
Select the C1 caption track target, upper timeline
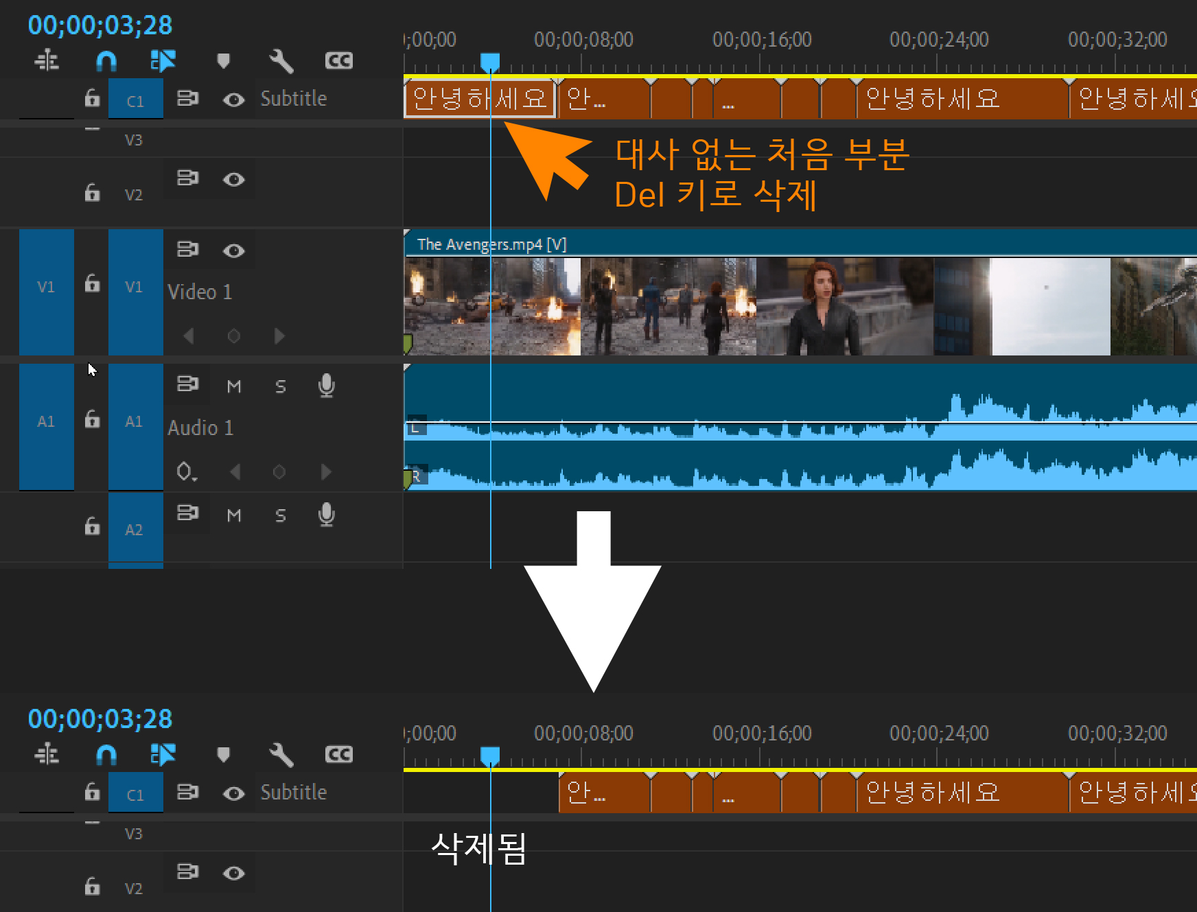[x=135, y=100]
